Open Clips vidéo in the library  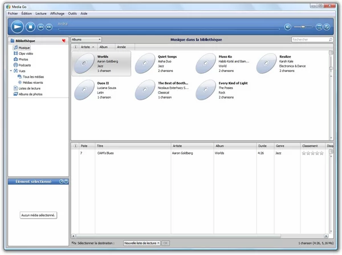23,54
